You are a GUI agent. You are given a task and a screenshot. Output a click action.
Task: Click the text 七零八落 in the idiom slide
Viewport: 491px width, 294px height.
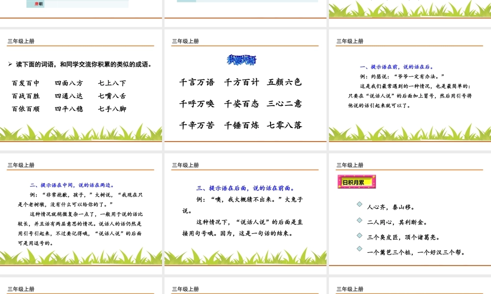285,125
